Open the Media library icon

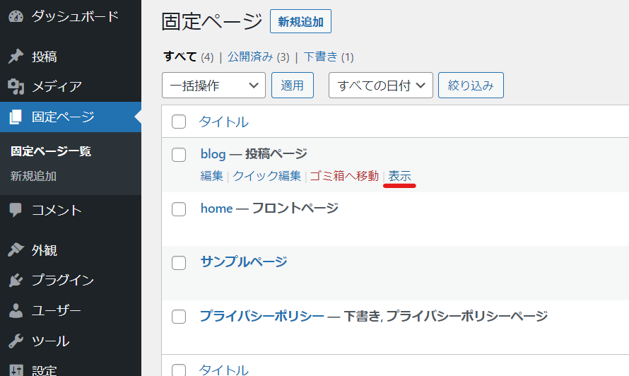[x=16, y=86]
